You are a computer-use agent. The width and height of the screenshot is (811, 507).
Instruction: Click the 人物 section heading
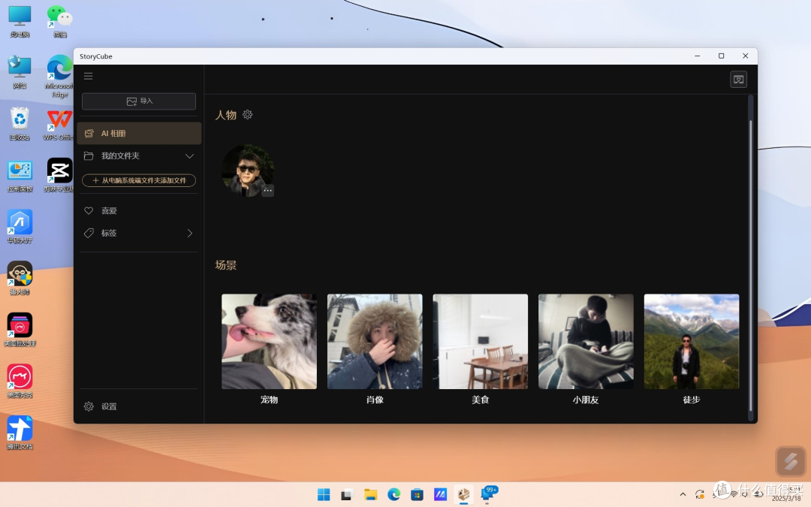(226, 115)
